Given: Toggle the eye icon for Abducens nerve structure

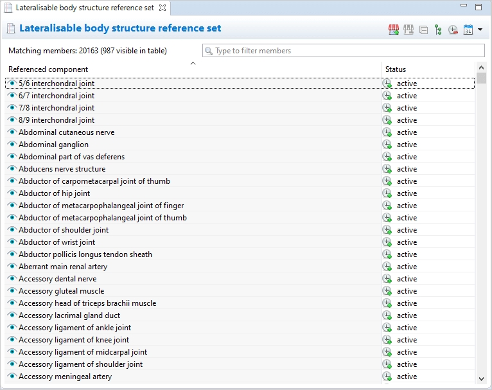Looking at the screenshot, I should (x=12, y=169).
